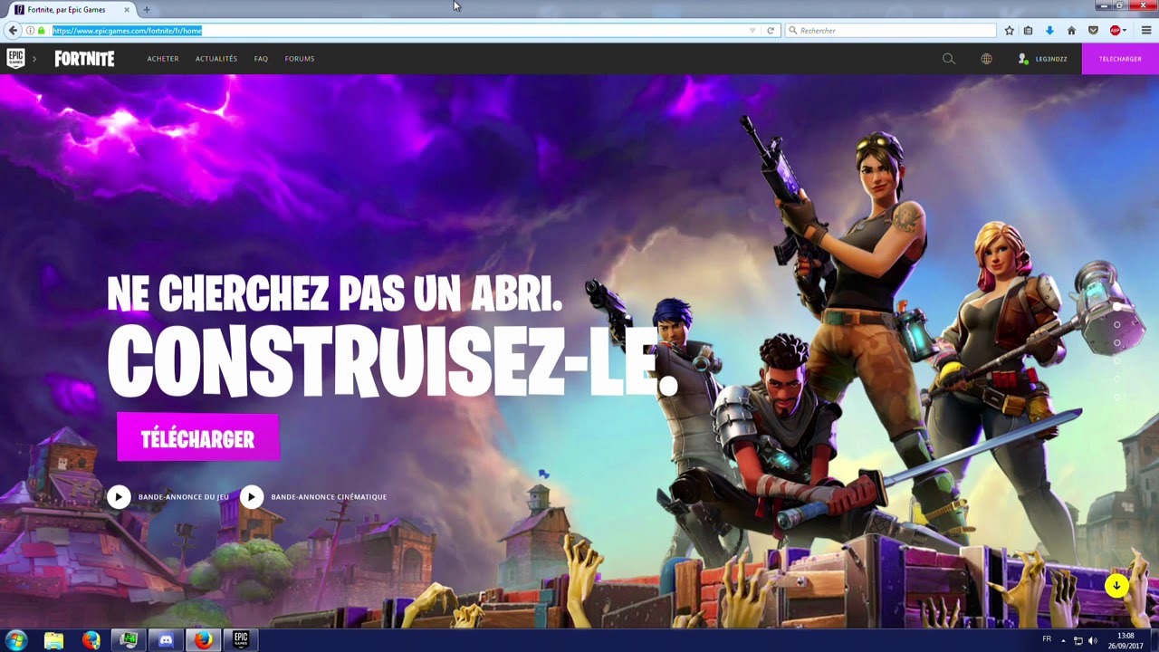Open Epic Games Launcher from the taskbar
Viewport: 1159px width, 652px height.
241,640
